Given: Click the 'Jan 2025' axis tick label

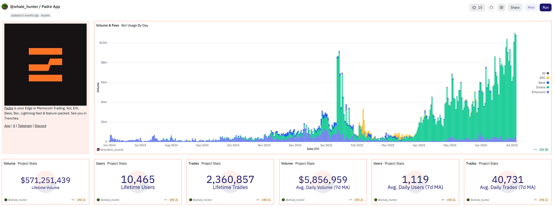Looking at the screenshot, I should click(x=326, y=145).
